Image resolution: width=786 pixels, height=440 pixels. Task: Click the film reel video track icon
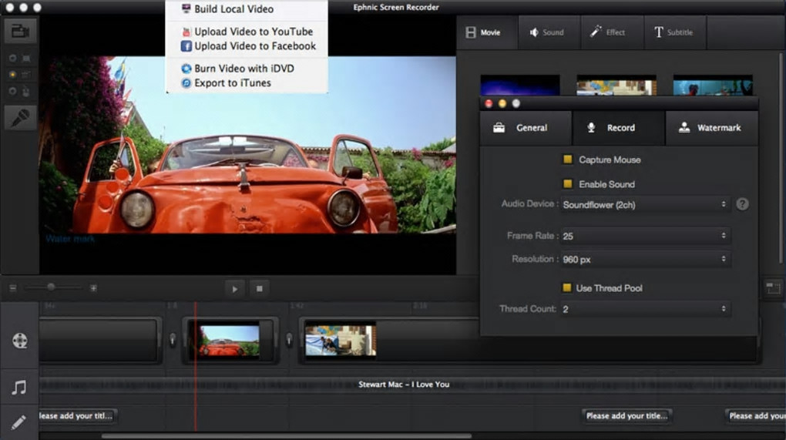19,341
